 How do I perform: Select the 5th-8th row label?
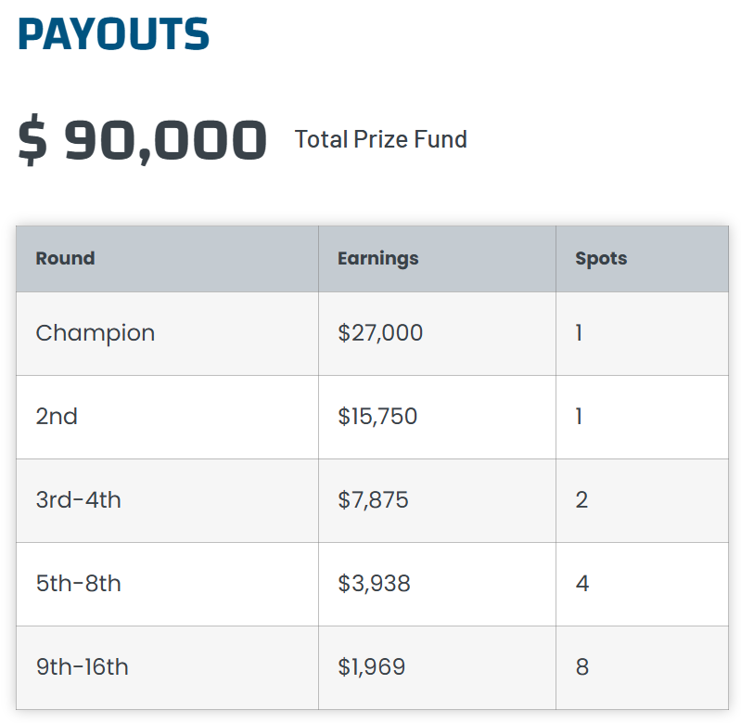click(78, 584)
